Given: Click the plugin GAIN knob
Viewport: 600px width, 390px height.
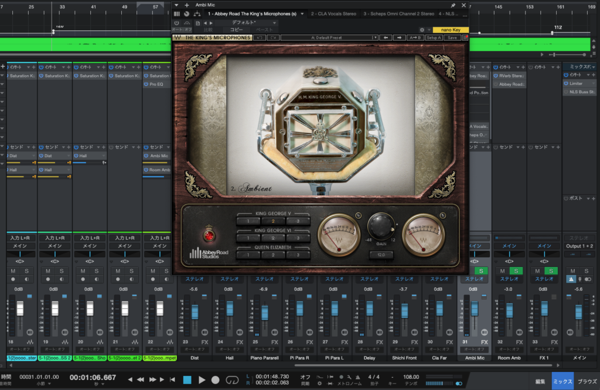Looking at the screenshot, I should tap(381, 226).
